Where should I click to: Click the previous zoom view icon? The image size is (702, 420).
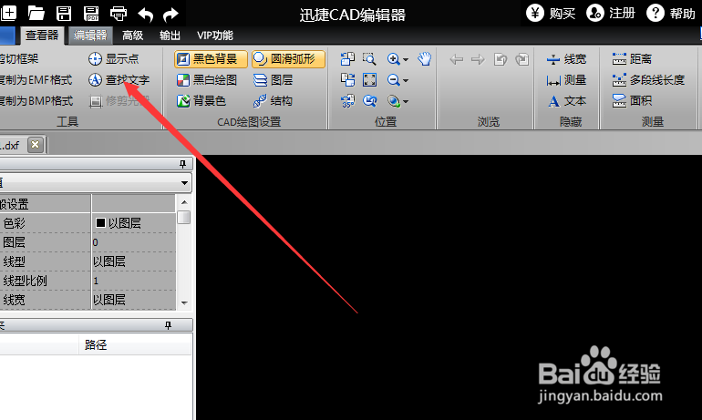pos(369,101)
